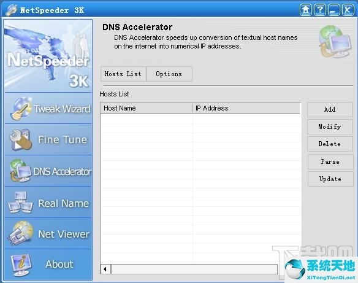Image resolution: width=358 pixels, height=283 pixels.
Task: Click the hosts list horizontal scrollbar track
Action: coord(194,269)
